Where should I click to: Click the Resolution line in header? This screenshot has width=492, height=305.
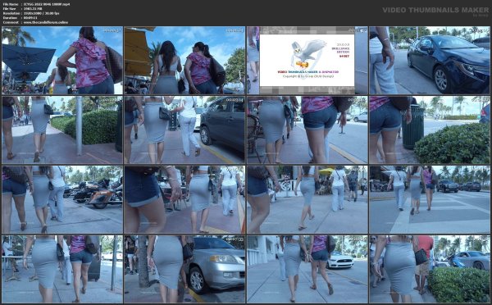coord(31,13)
